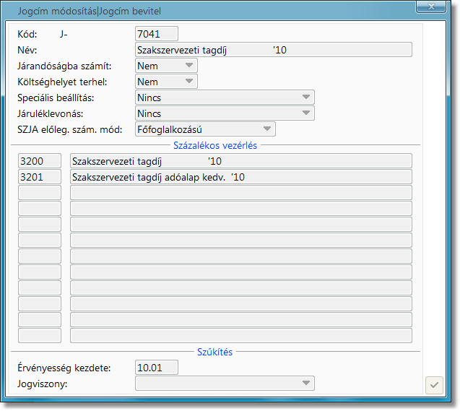This screenshot has width=460, height=411.
Task: Click the Járuléklevonás: label
Action: [50, 113]
